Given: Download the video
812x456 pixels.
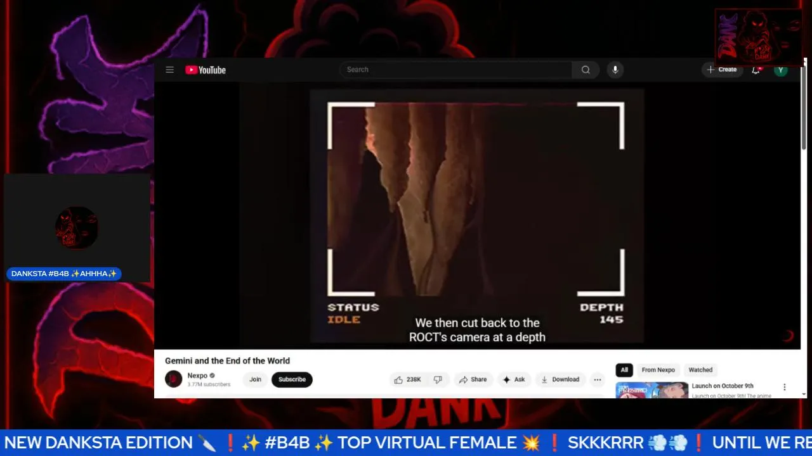Looking at the screenshot, I should click(x=560, y=379).
